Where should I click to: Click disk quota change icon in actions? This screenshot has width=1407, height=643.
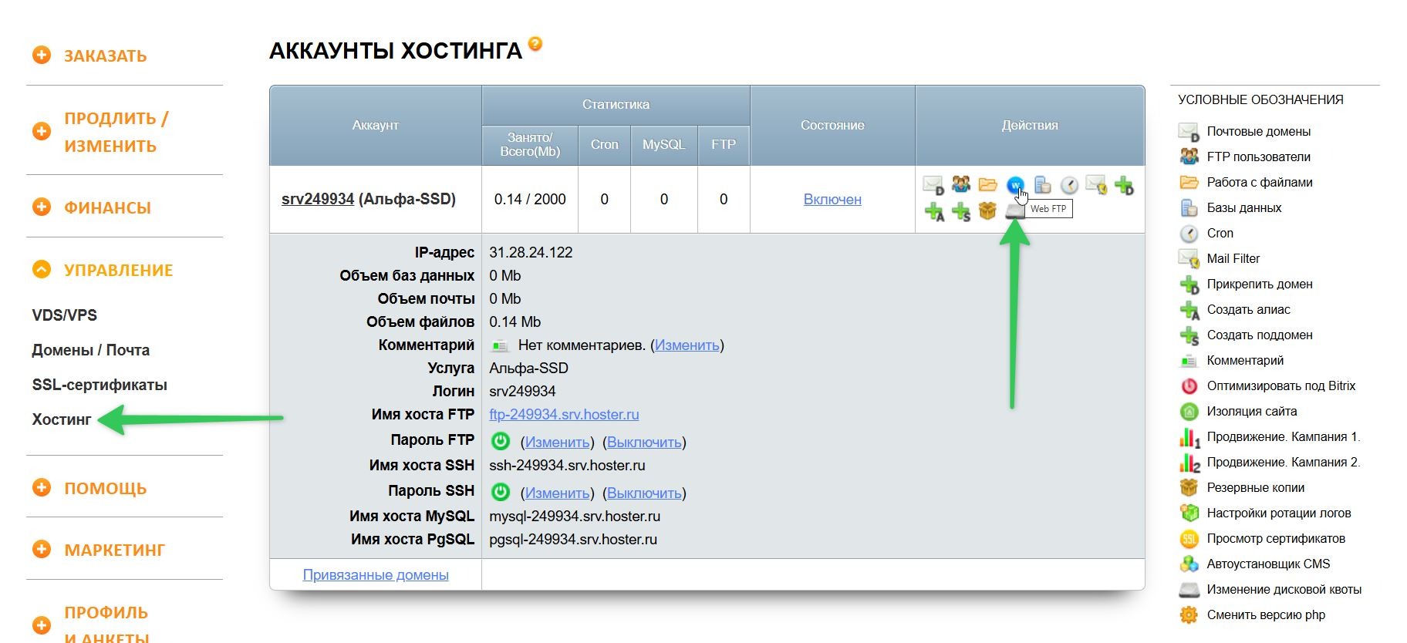(x=1015, y=212)
